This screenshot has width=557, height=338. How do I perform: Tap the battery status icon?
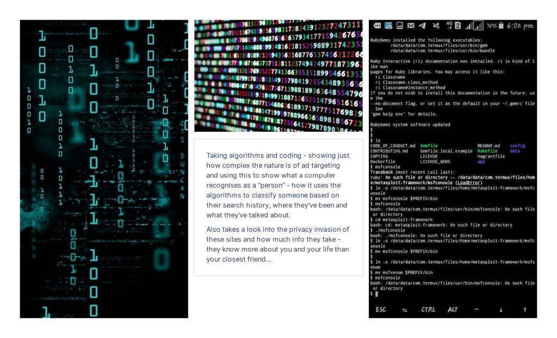tap(500, 25)
